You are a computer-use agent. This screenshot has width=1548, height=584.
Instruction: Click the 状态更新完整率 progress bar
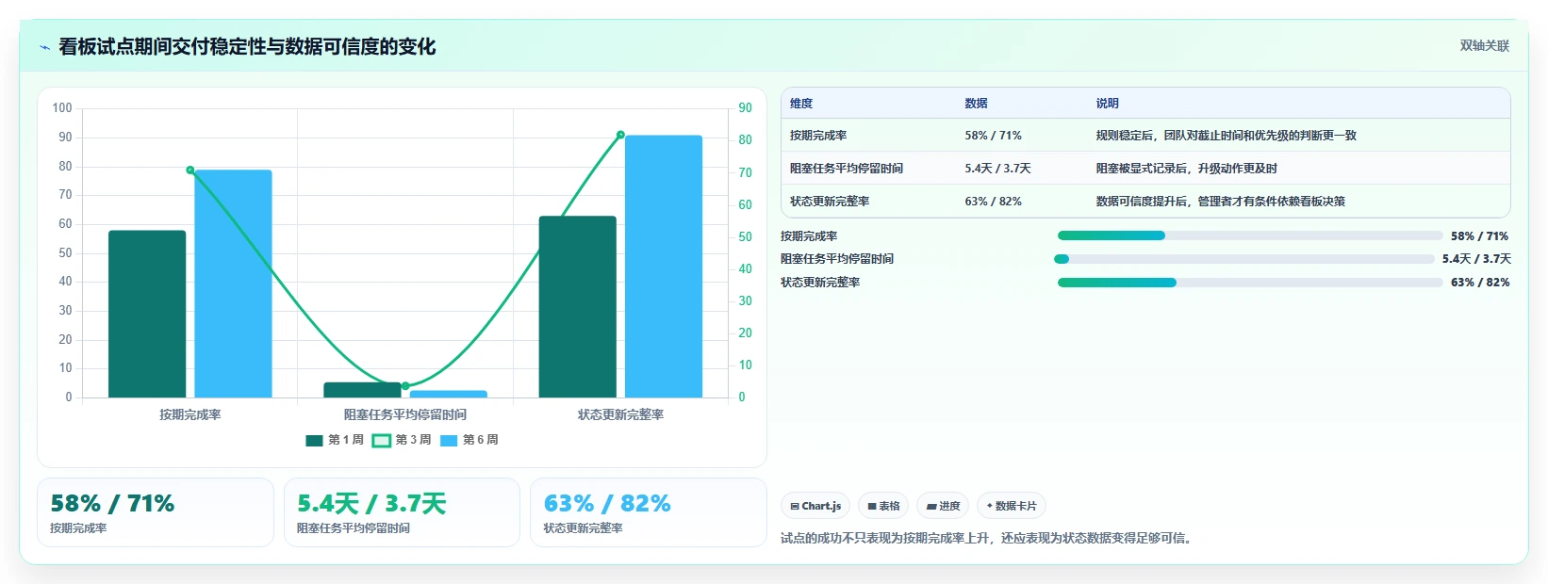(1250, 283)
